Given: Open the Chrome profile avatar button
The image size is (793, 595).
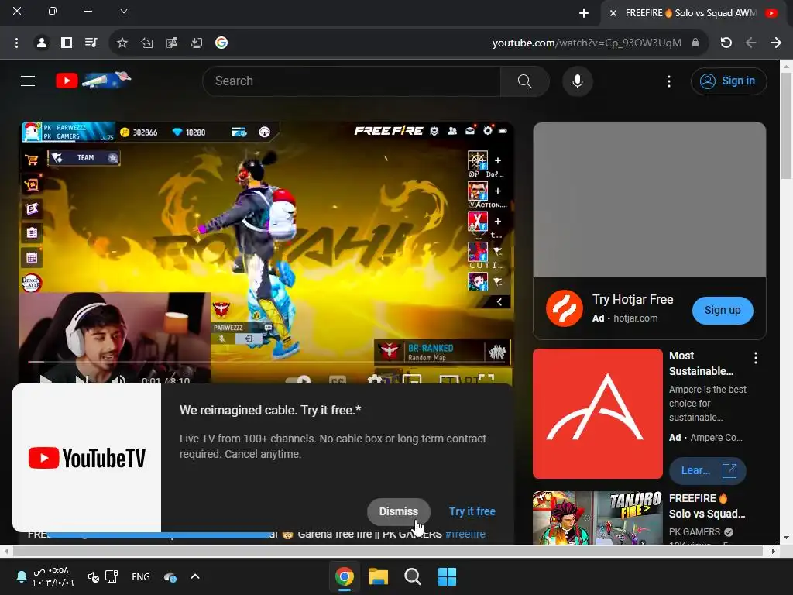Looking at the screenshot, I should [x=42, y=43].
